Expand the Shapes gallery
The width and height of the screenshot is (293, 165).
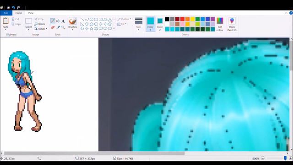pos(114,28)
